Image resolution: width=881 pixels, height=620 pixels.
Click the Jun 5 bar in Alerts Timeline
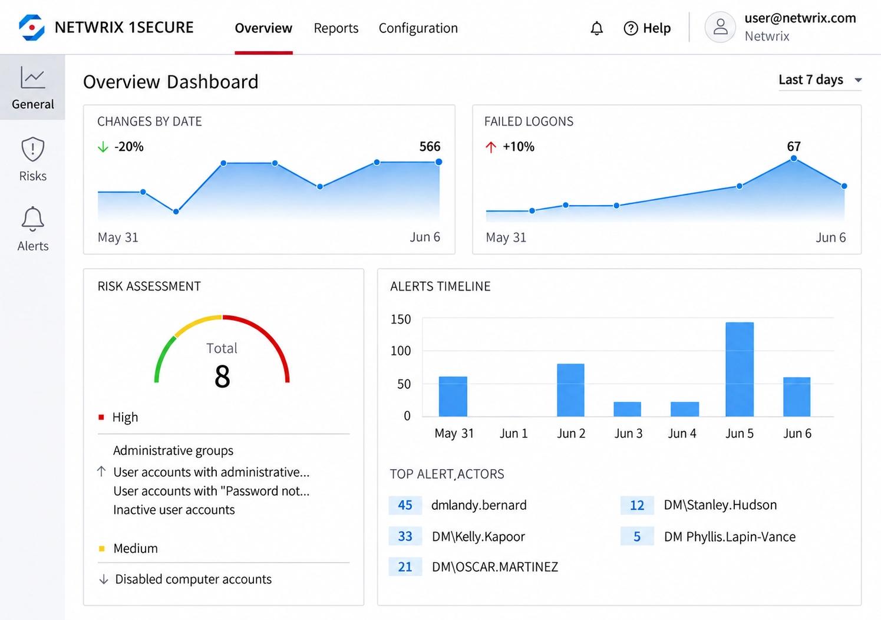740,370
